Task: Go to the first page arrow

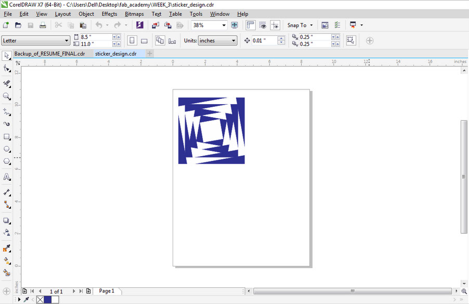Action: pyautogui.click(x=32, y=291)
